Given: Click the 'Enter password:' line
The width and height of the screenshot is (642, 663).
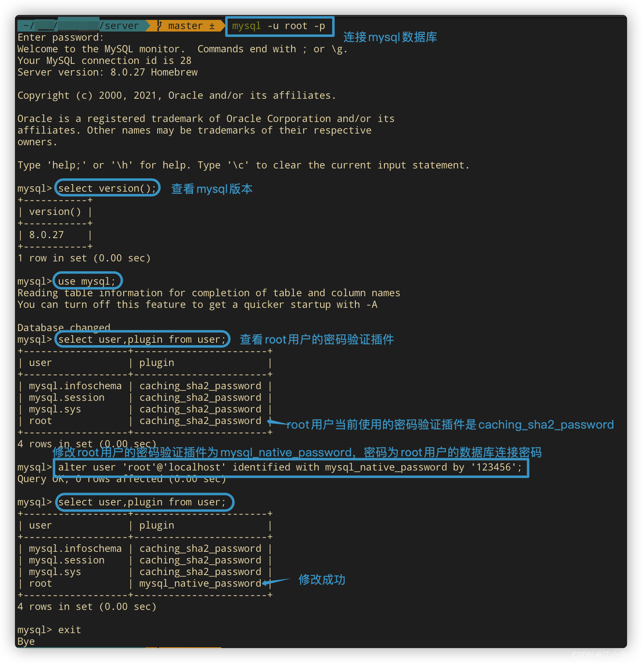Looking at the screenshot, I should (61, 37).
